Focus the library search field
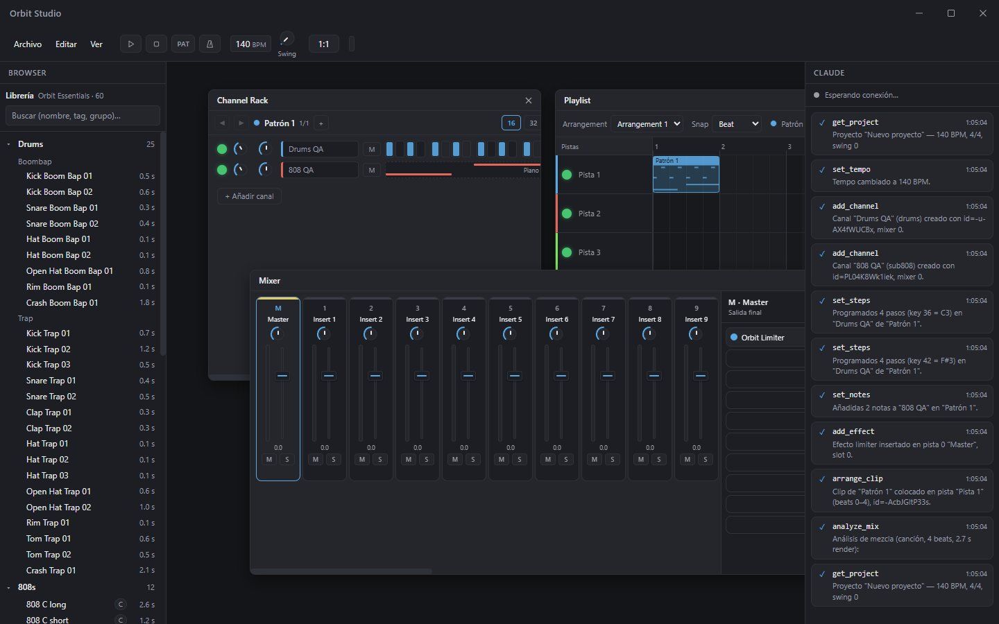Viewport: 999px width, 624px height. coord(83,116)
